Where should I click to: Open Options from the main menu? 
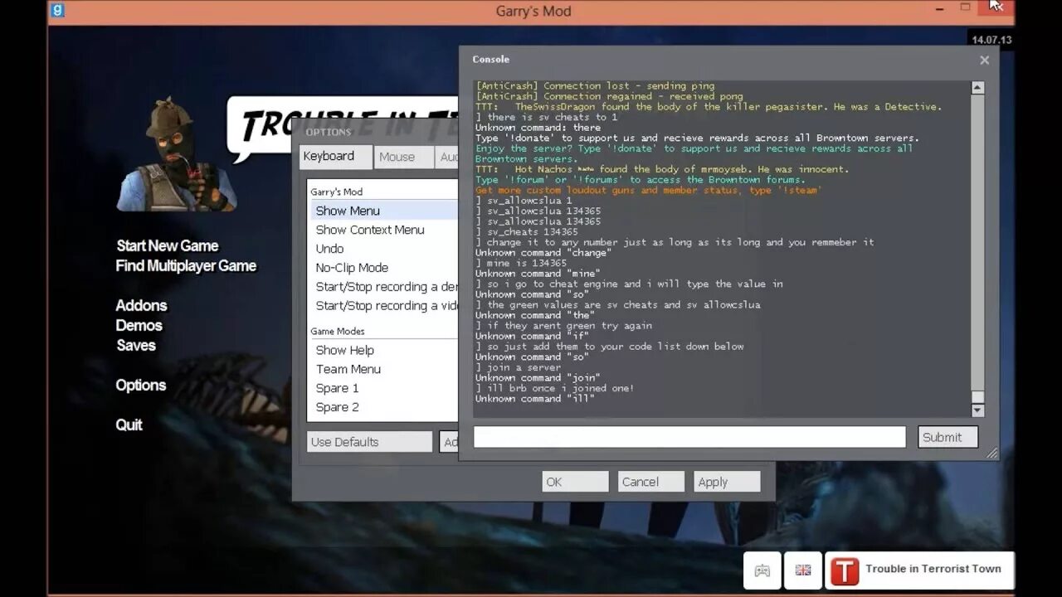pos(140,385)
